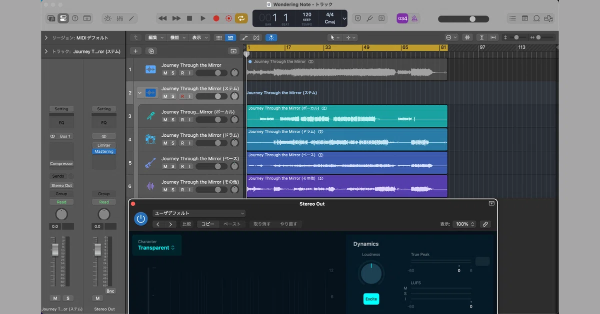Click the 取り消す undo button
The height and width of the screenshot is (314, 600).
click(x=262, y=224)
